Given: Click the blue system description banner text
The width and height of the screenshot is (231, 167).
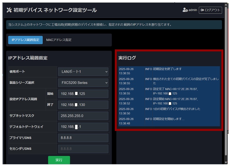Looking at the screenshot, I should click(x=90, y=25).
